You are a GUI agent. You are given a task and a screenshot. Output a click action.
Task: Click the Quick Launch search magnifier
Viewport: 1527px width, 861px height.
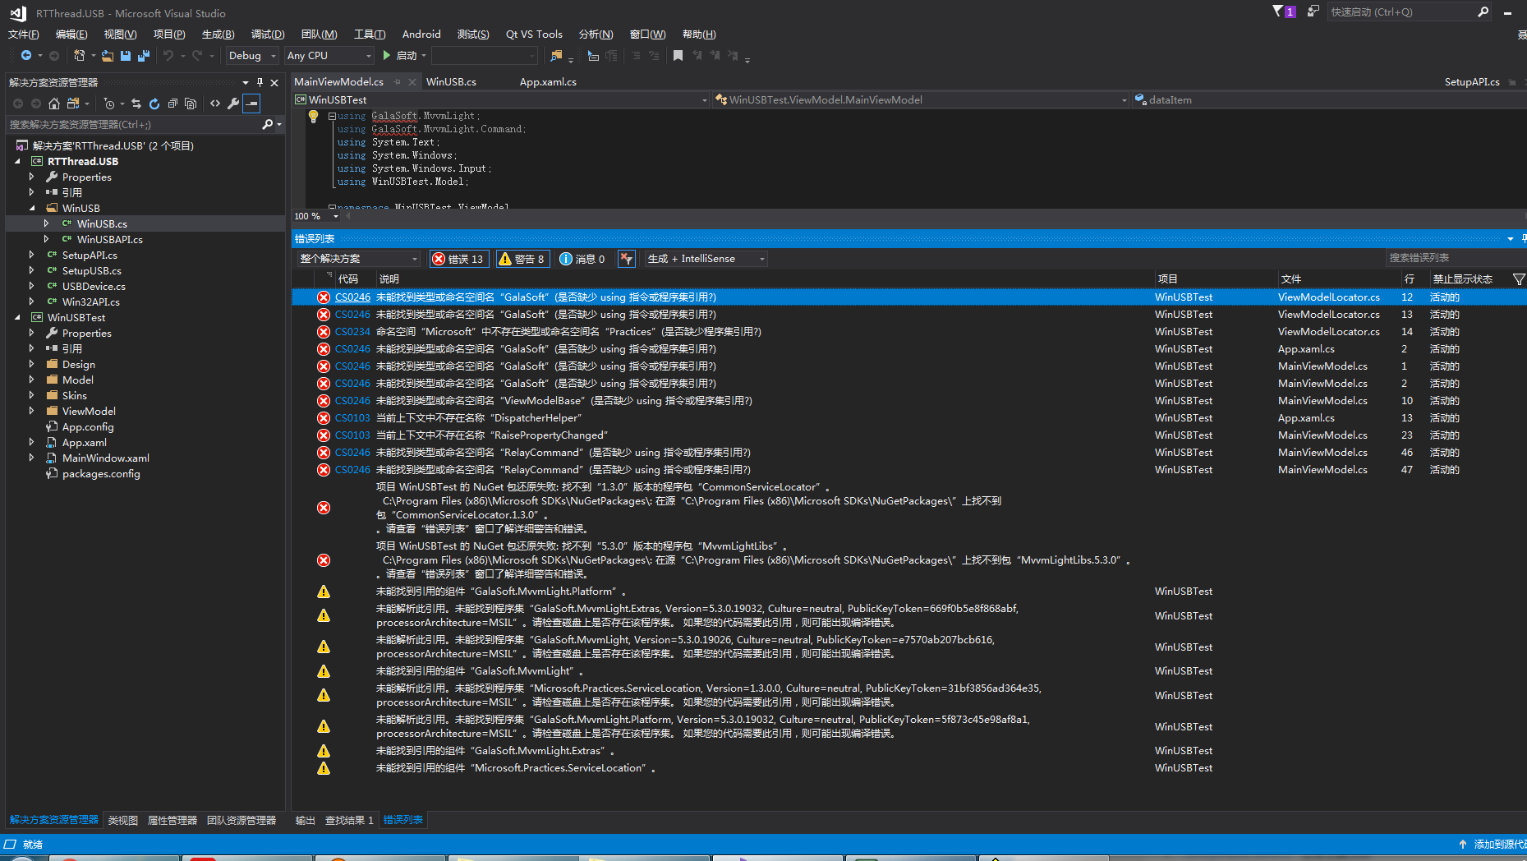coord(1483,12)
